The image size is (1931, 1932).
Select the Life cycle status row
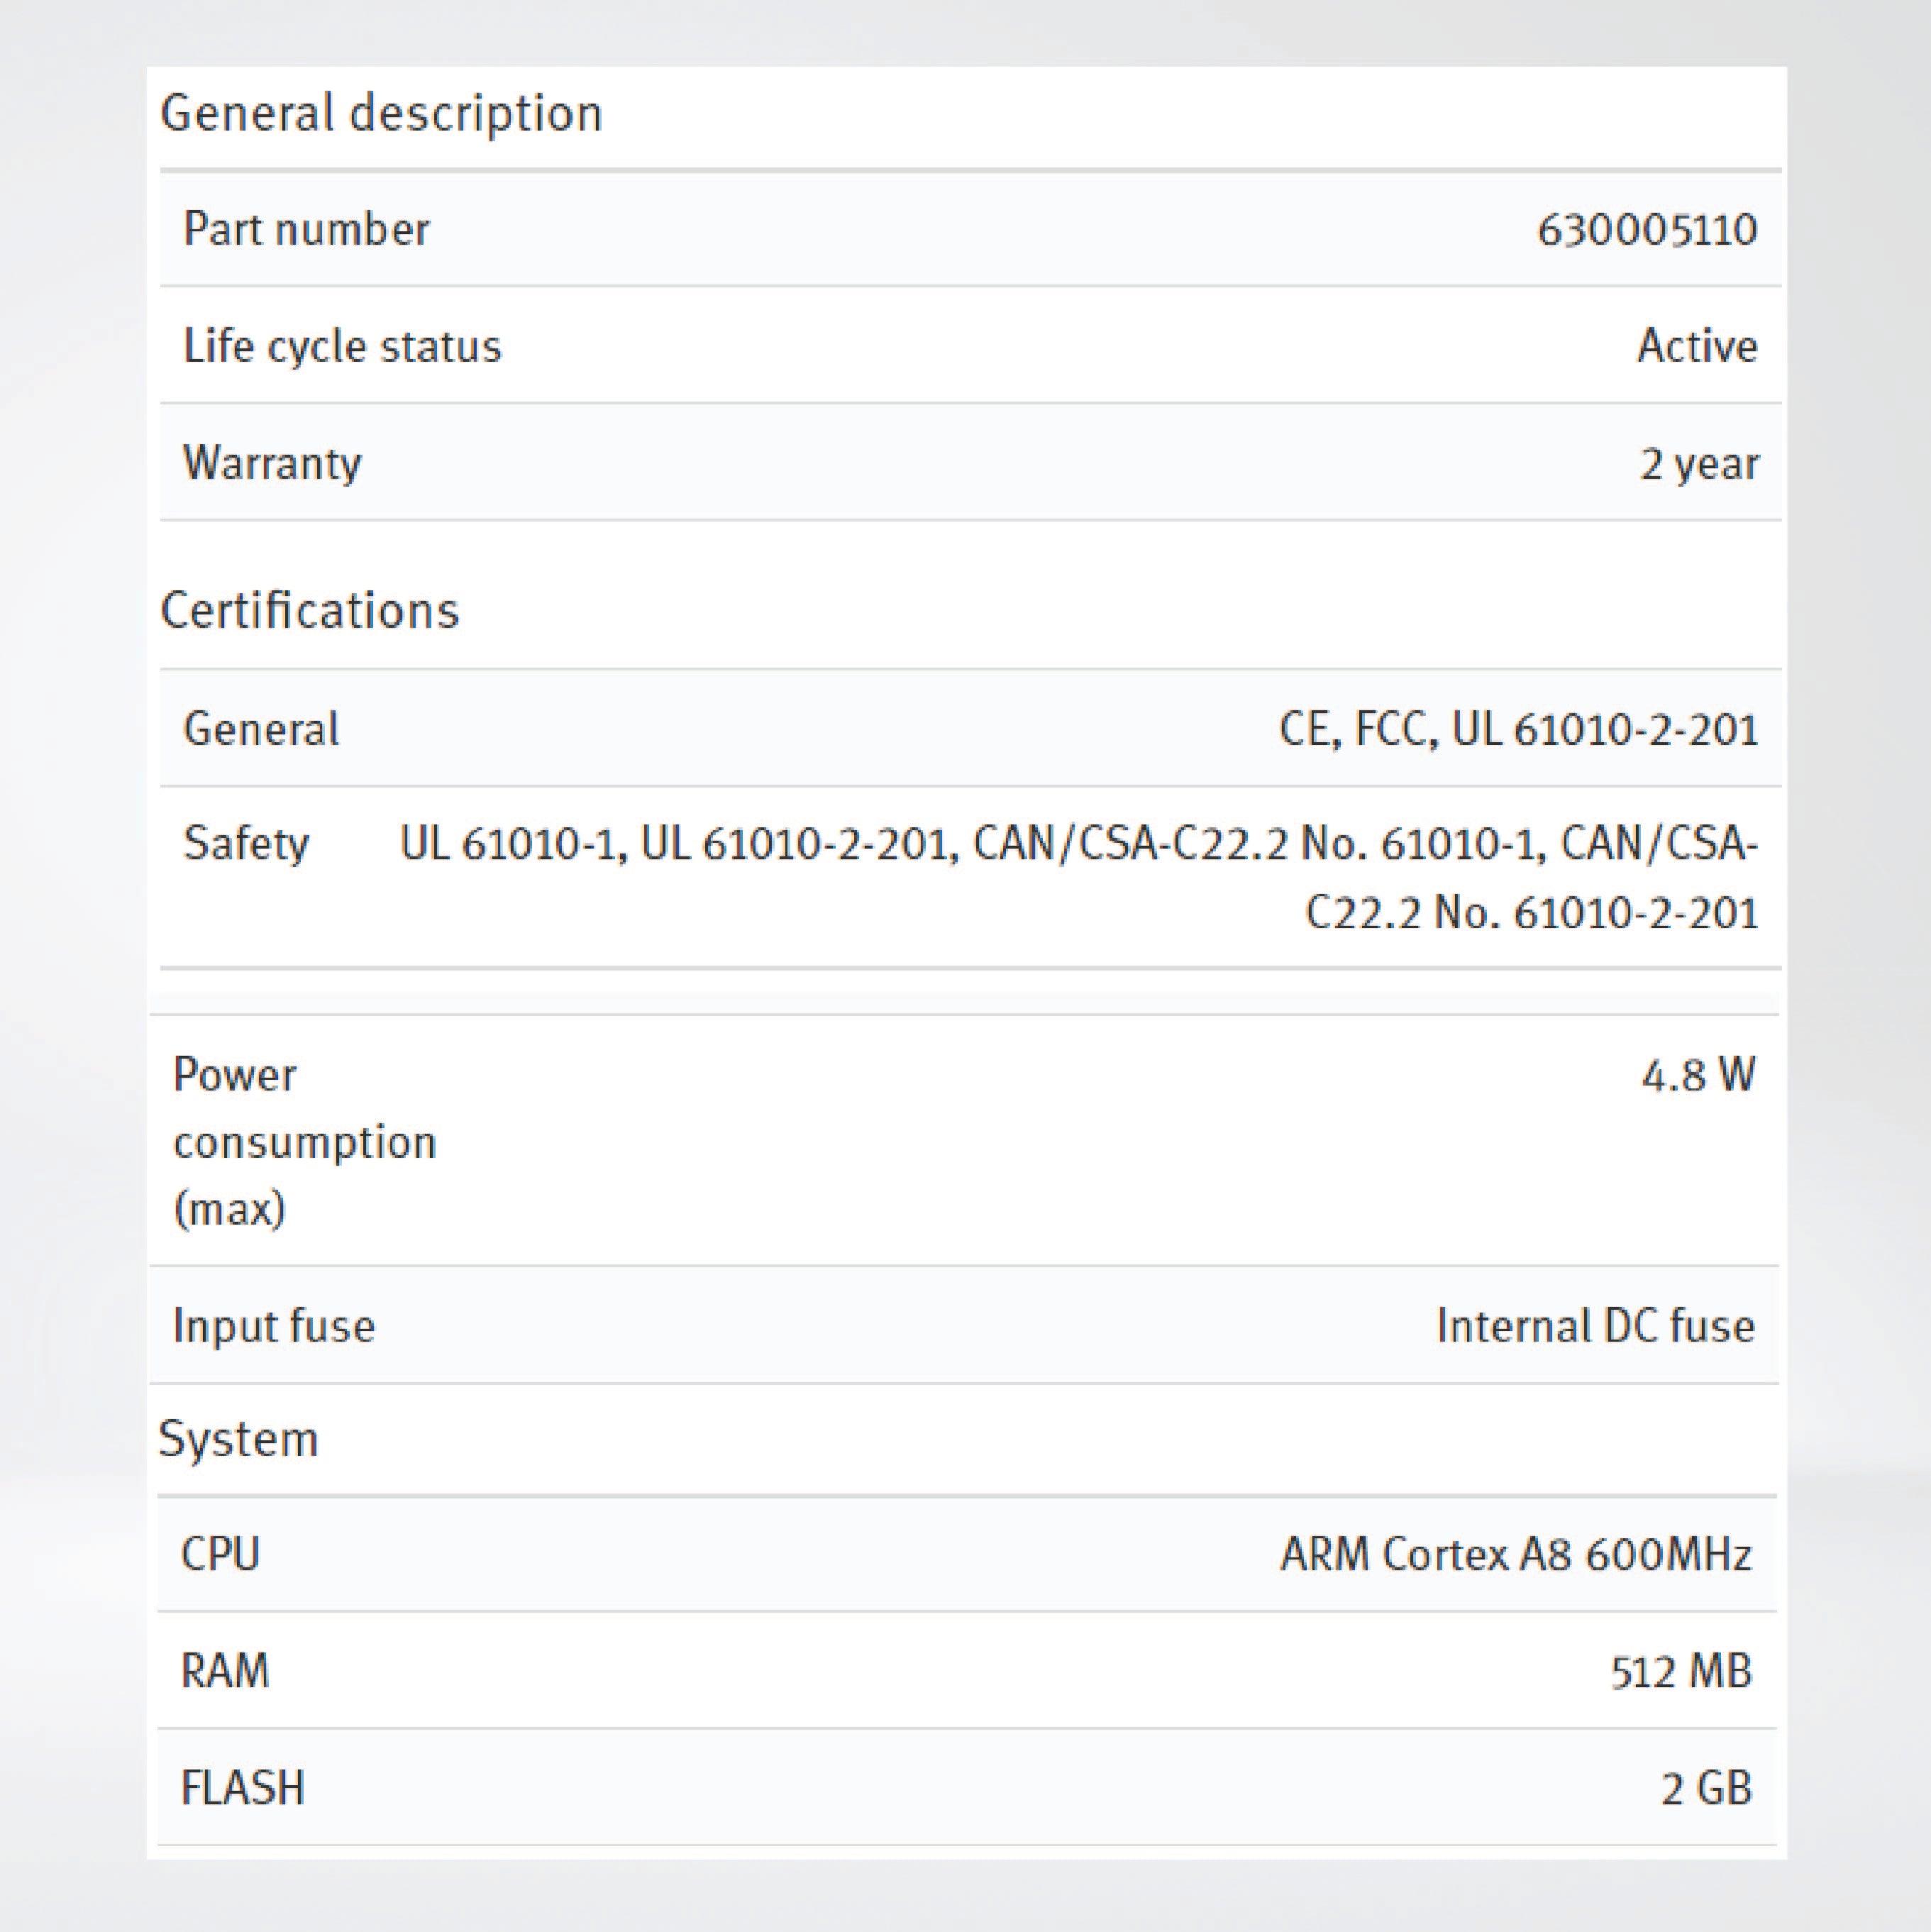344,347
